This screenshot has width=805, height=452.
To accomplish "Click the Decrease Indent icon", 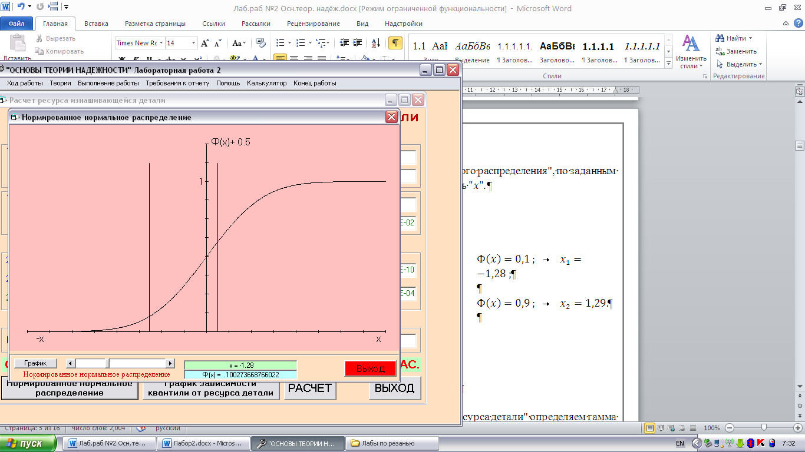I will tap(344, 43).
